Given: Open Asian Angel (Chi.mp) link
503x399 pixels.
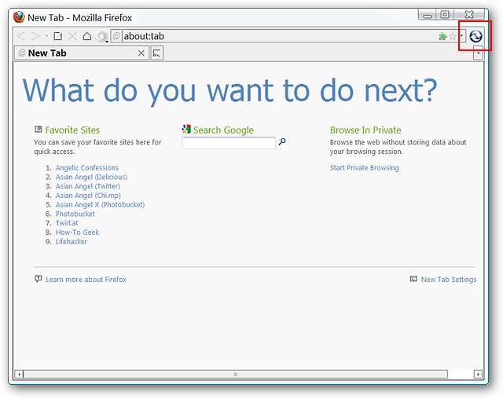Looking at the screenshot, I should 88,196.
